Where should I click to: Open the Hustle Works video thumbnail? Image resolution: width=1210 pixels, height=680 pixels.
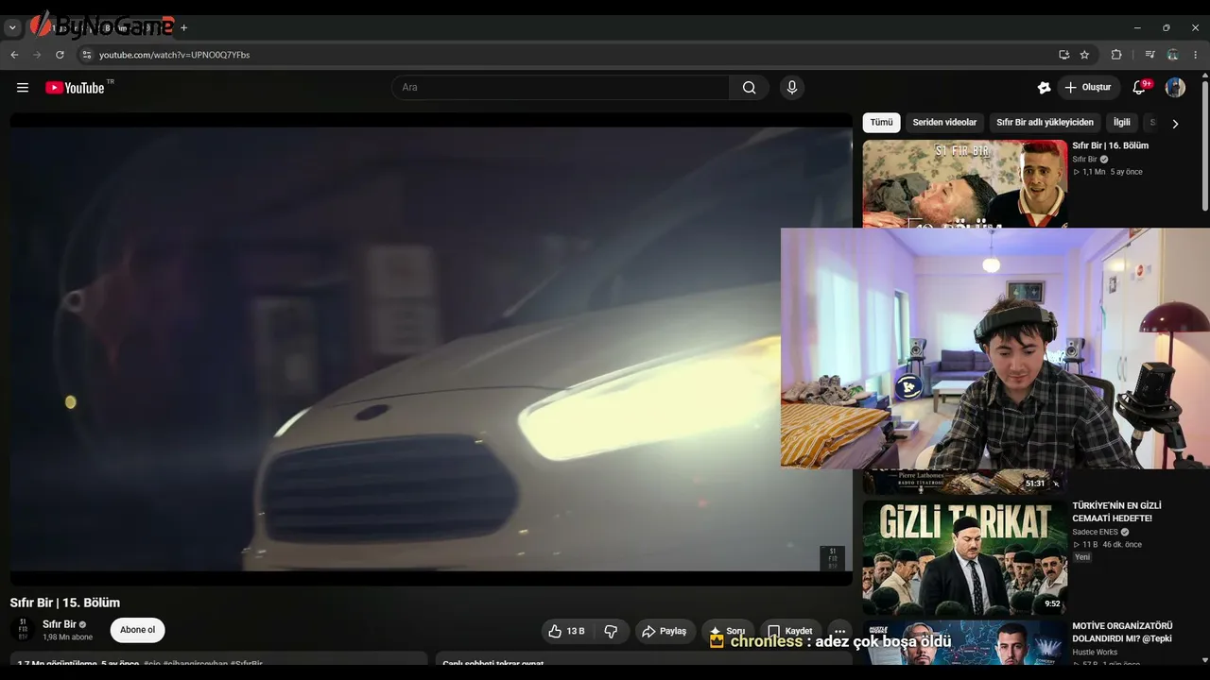pos(964,642)
